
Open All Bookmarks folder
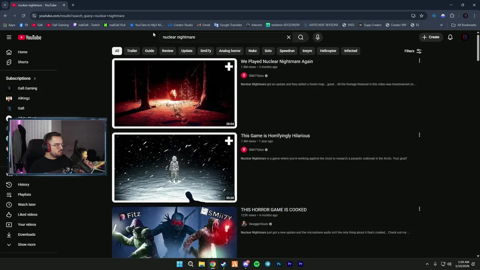[x=464, y=25]
